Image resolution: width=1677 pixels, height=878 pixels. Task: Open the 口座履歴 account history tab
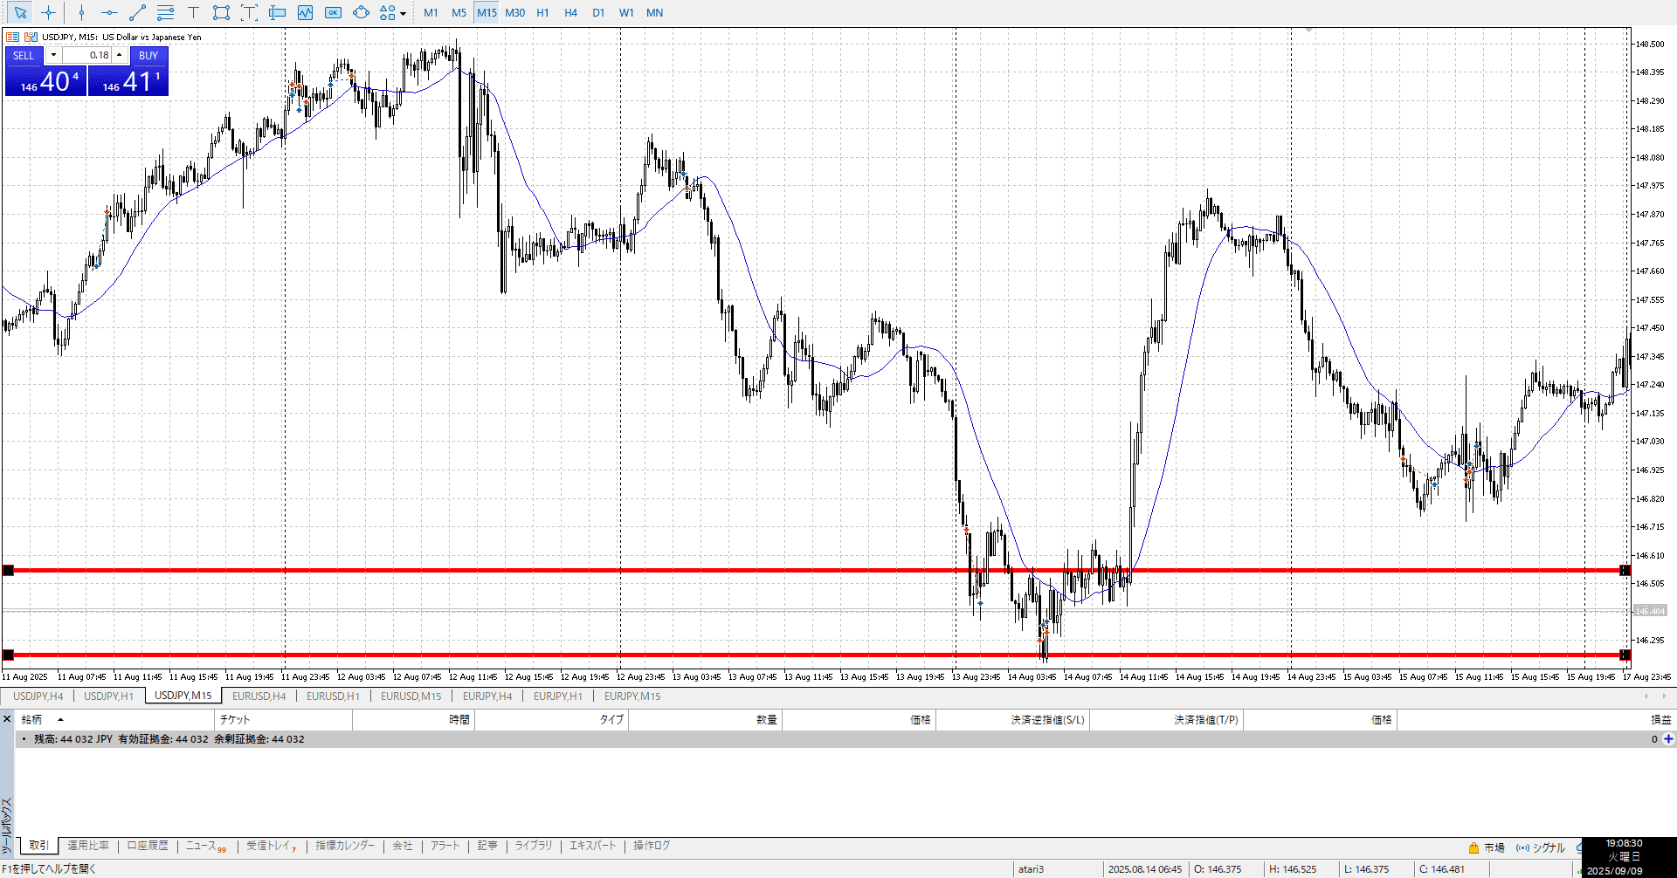[x=148, y=846]
